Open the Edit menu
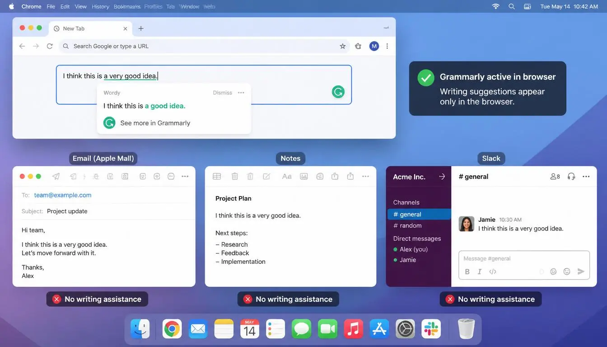607x347 pixels. [x=65, y=6]
